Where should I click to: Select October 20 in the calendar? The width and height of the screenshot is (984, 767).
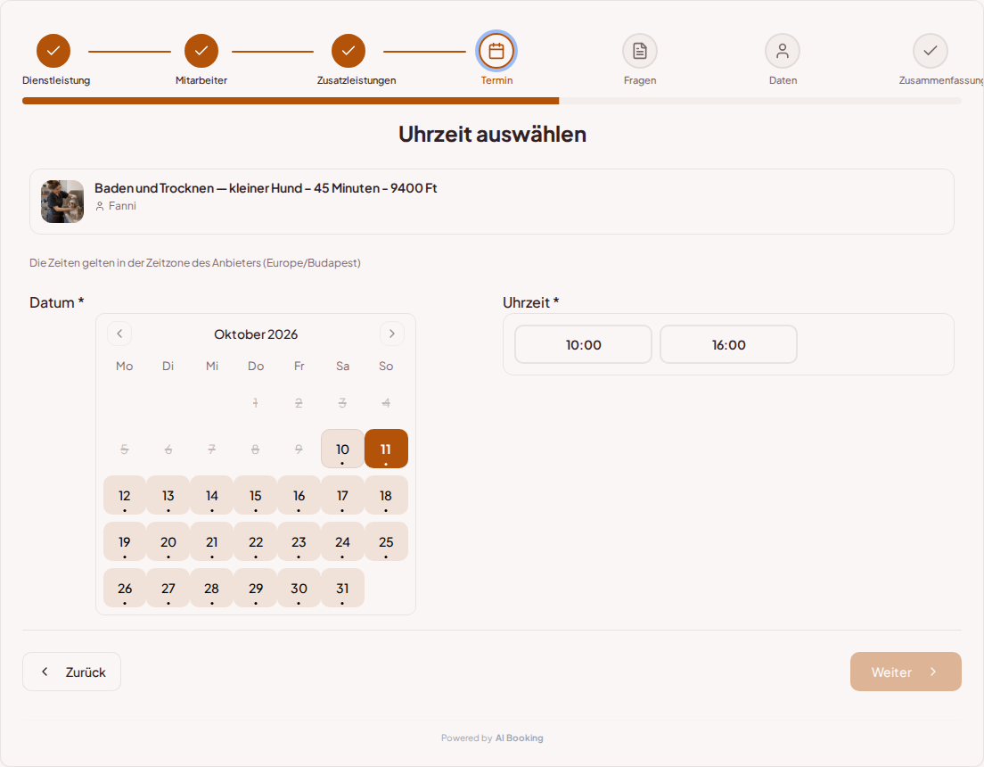(x=168, y=541)
